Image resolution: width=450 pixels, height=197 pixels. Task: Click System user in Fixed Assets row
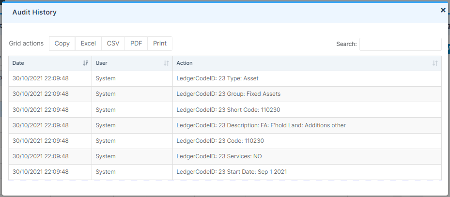tap(105, 94)
